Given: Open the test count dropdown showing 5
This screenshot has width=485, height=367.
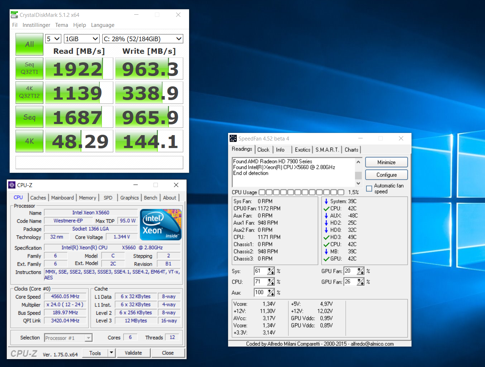Looking at the screenshot, I should pyautogui.click(x=53, y=39).
